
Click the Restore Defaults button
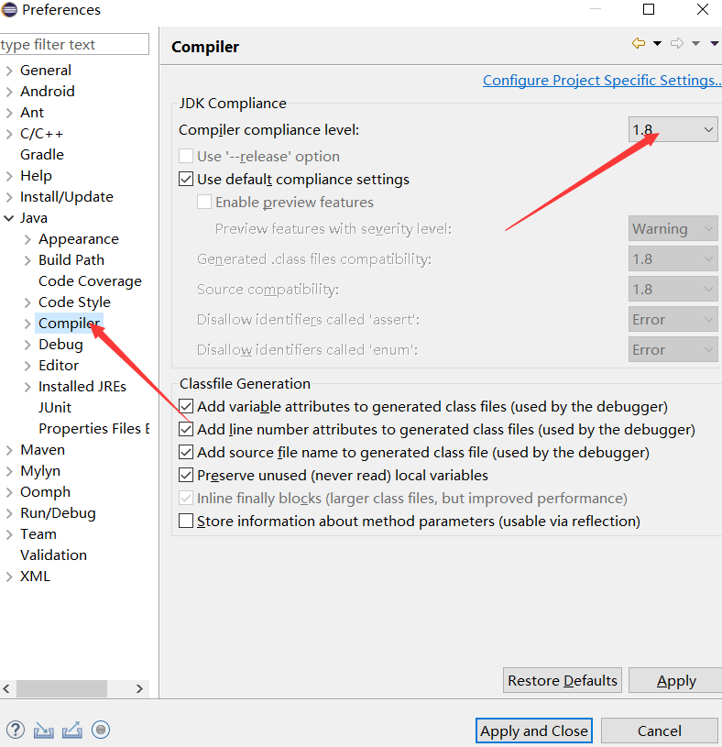click(562, 680)
